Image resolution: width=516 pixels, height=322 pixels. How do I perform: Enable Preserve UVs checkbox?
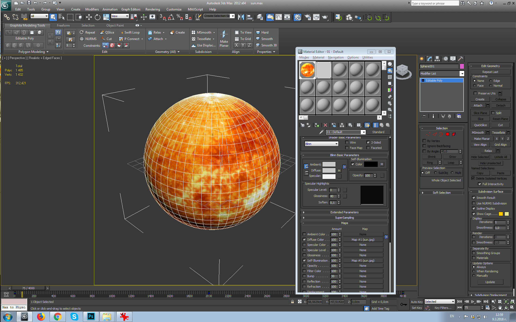point(475,93)
